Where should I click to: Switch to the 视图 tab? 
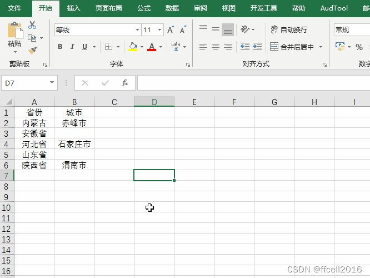point(229,8)
